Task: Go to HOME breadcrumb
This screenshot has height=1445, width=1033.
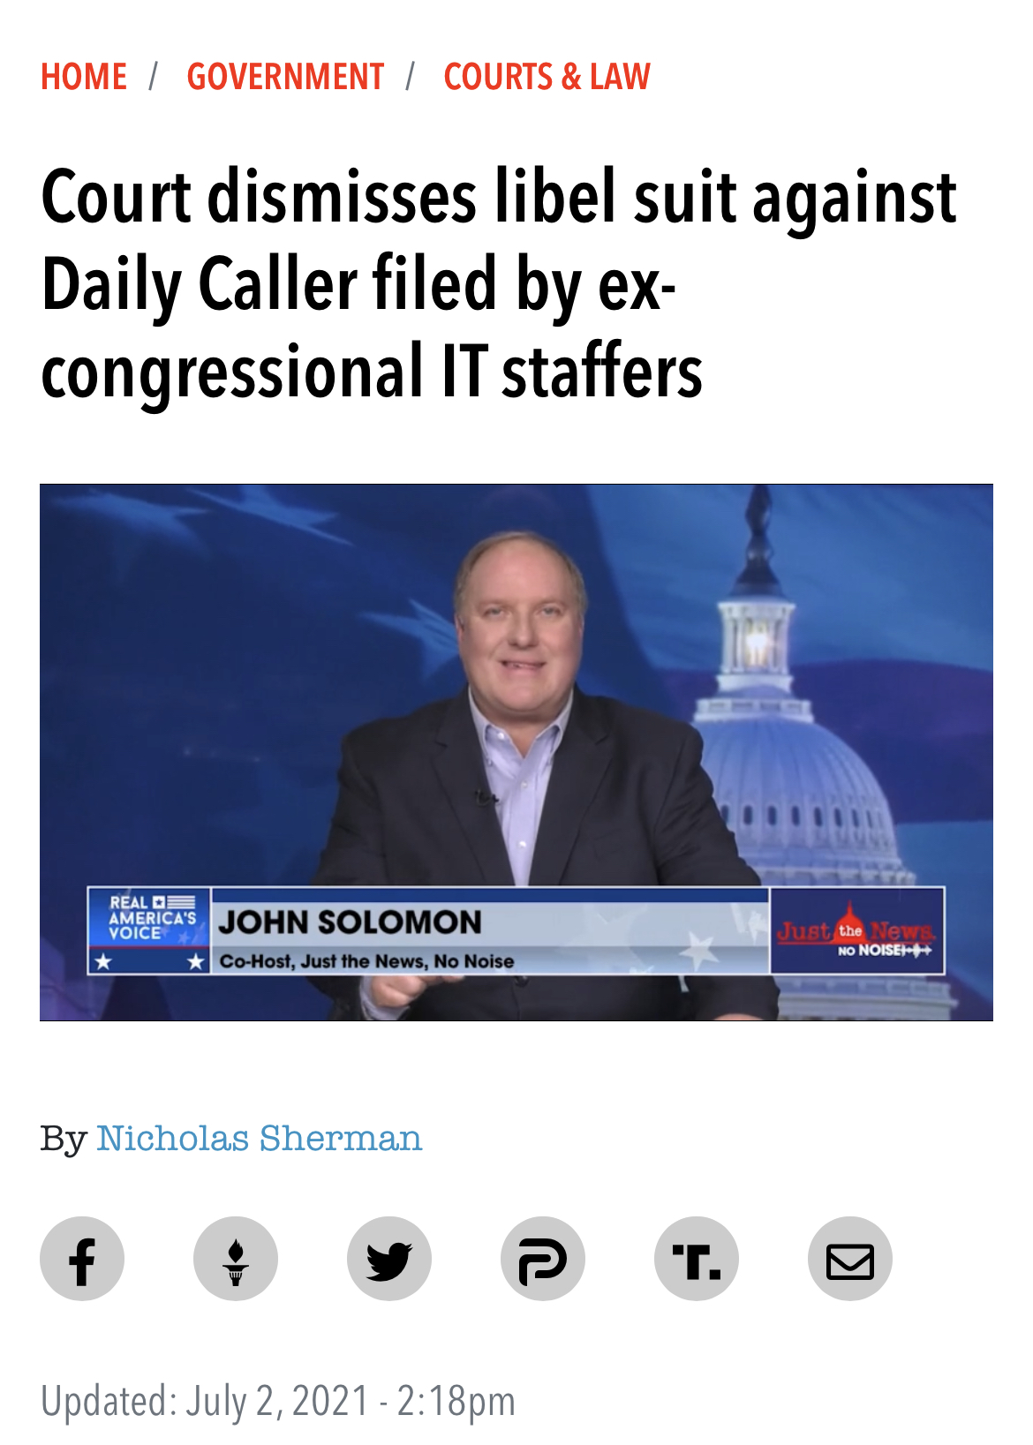Action: pos(84,77)
